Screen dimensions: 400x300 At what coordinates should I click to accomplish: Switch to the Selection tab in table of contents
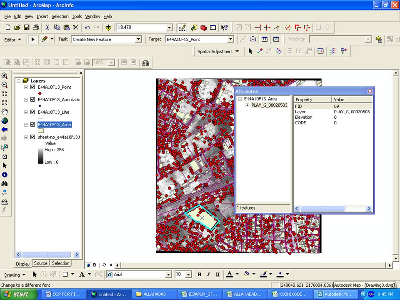[60, 263]
